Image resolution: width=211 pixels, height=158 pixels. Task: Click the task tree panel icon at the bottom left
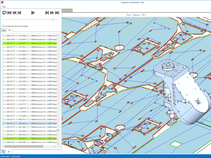(3, 152)
